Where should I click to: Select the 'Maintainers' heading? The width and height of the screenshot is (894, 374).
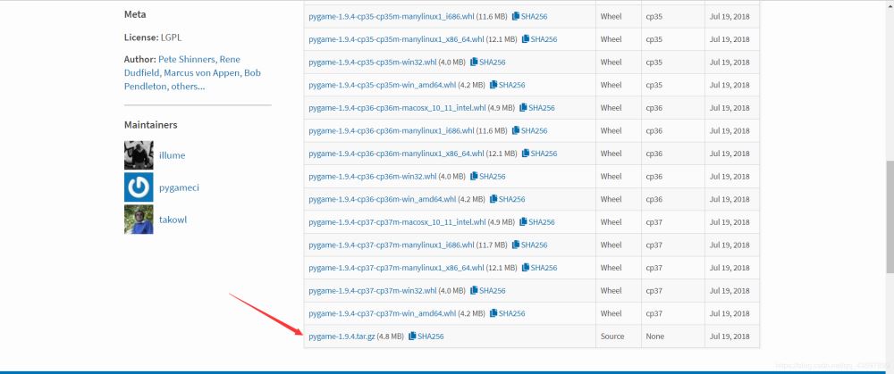tap(150, 125)
